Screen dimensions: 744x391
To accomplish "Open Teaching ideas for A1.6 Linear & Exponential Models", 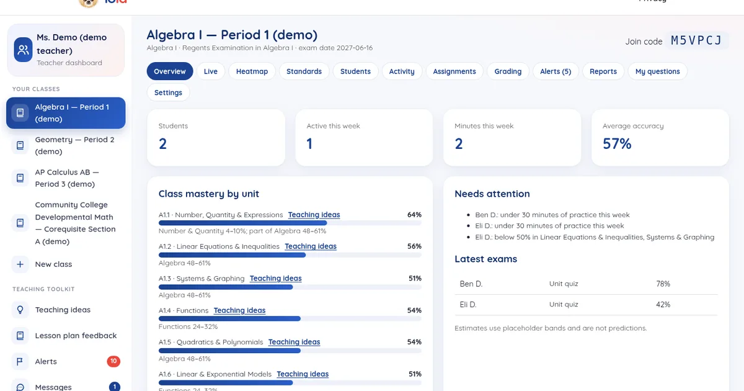I will 303,374.
